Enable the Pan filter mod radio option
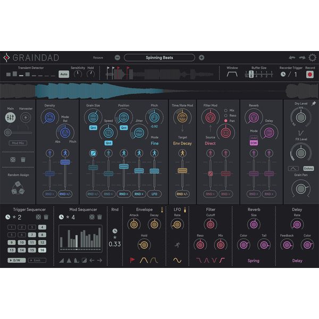 click(224, 121)
